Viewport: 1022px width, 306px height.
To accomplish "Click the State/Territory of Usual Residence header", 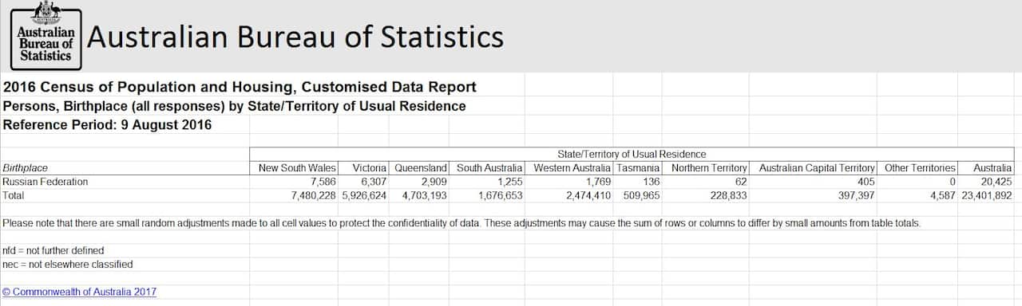I will (632, 154).
